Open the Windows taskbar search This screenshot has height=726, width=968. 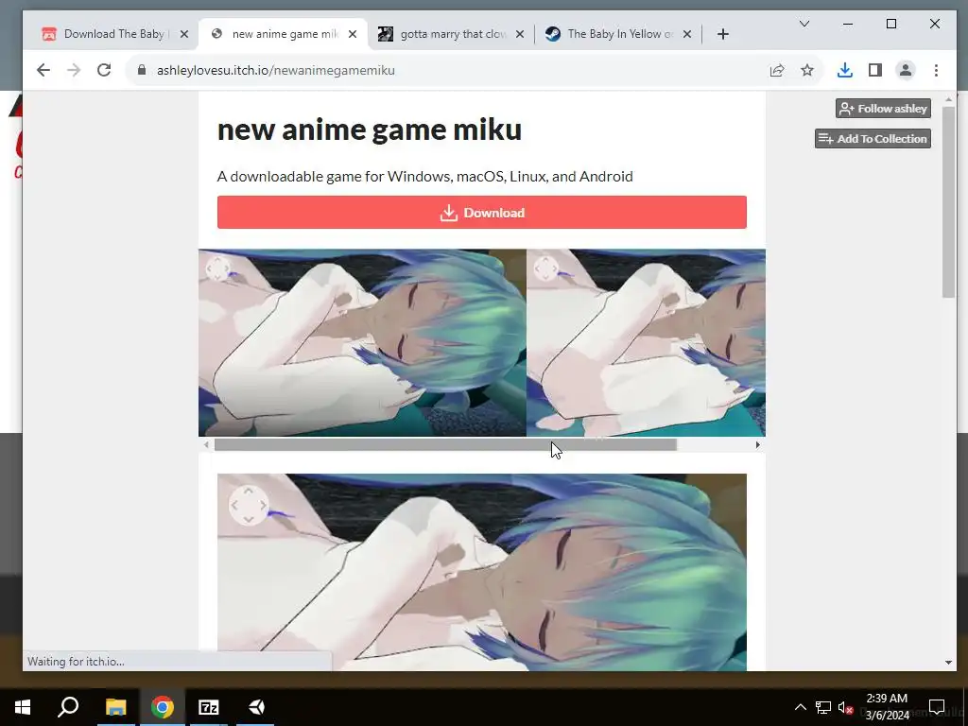pyautogui.click(x=68, y=707)
